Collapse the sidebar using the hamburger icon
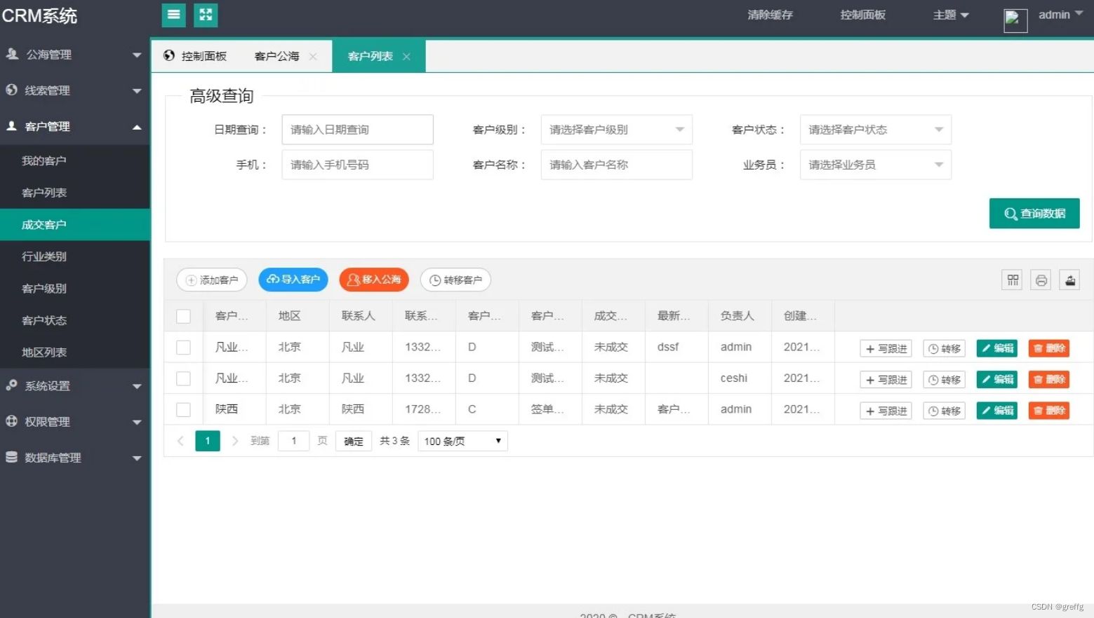The width and height of the screenshot is (1094, 618). tap(173, 15)
